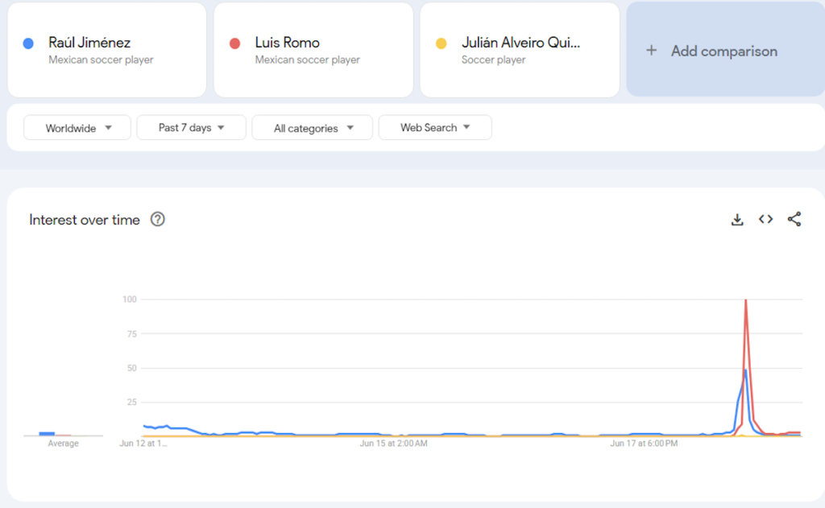Edit the Luis Romo search term card
The image size is (825, 508).
click(313, 50)
